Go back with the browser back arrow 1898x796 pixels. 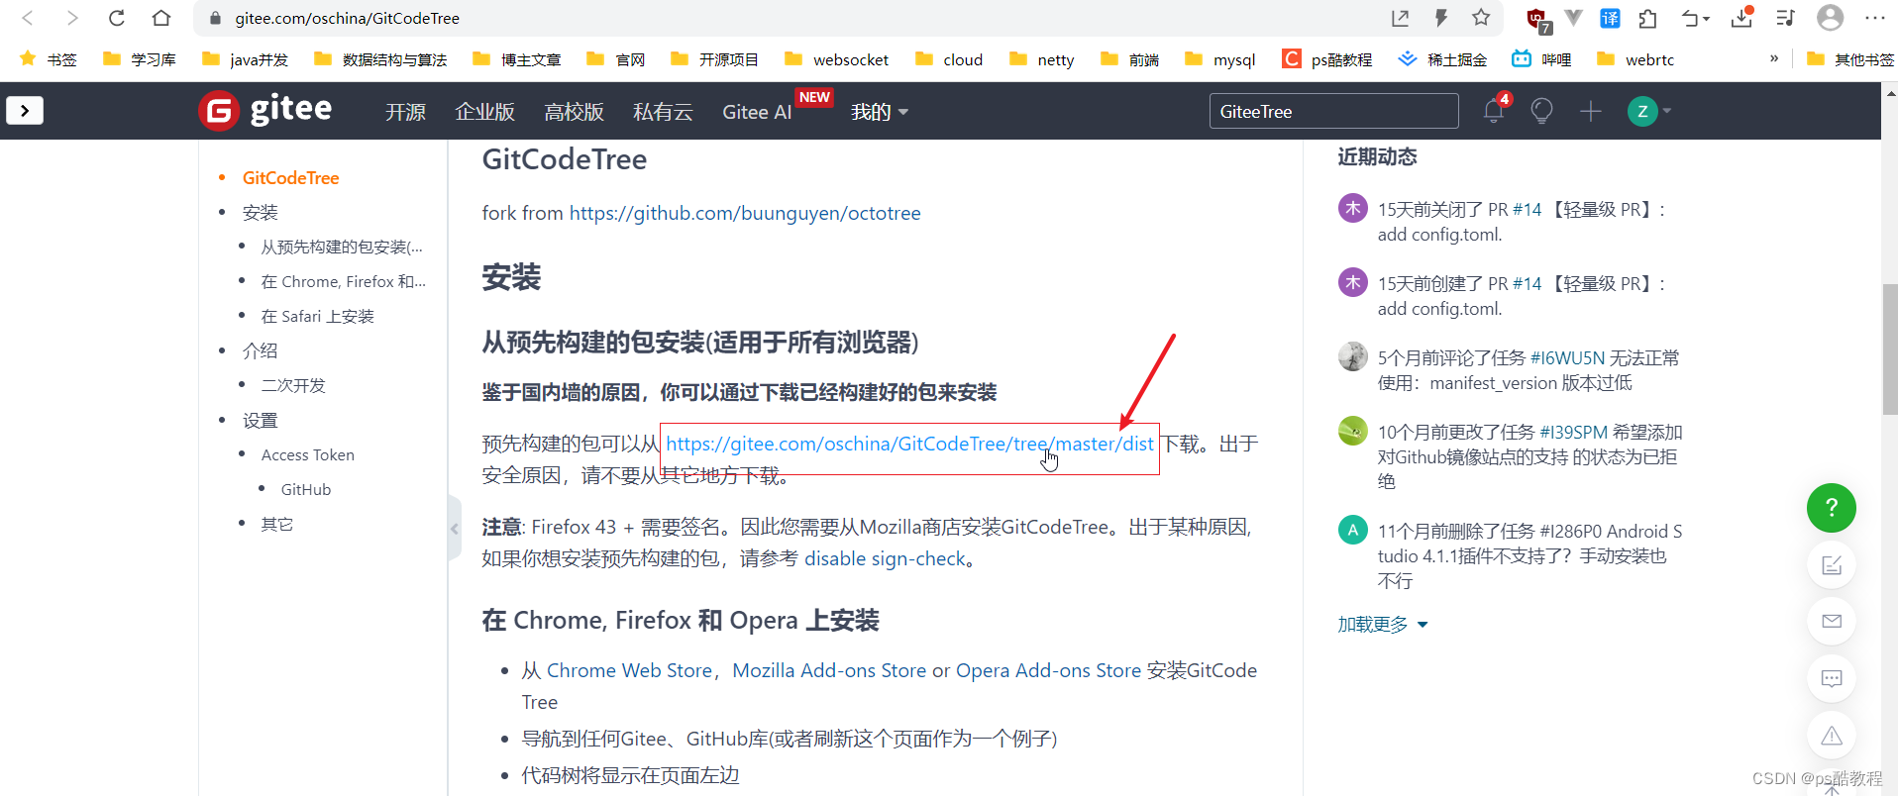pos(28,18)
